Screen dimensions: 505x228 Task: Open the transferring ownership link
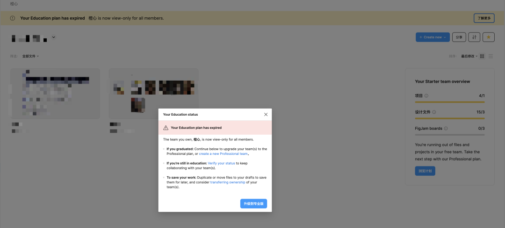pos(228,182)
